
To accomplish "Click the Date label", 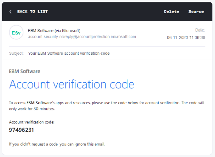I will coord(200,30).
